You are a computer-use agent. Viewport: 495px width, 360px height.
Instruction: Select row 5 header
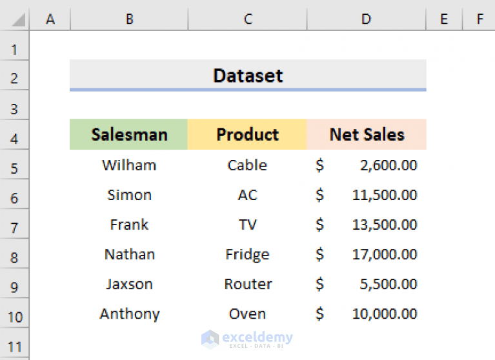[x=14, y=165]
